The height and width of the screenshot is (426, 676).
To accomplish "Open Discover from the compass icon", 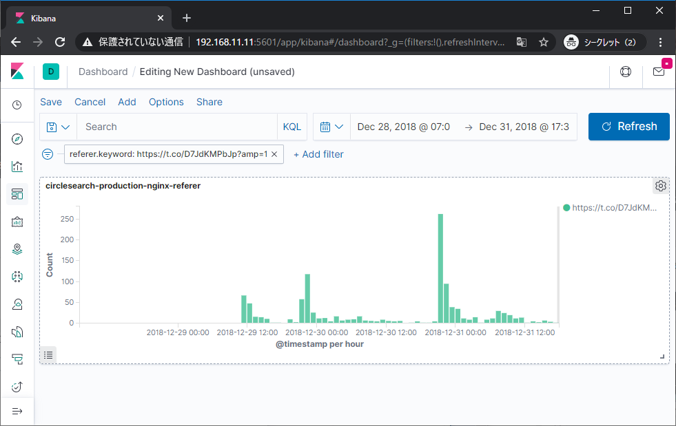I will click(x=17, y=139).
